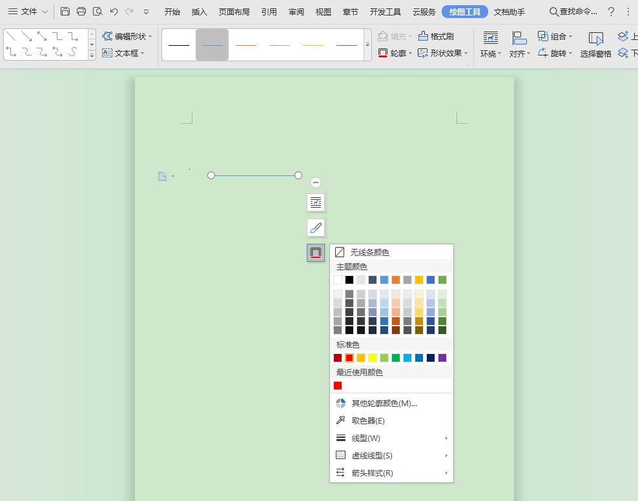Screen dimensions: 638x501
Task: Click the help question mark icon
Action: click(x=612, y=12)
